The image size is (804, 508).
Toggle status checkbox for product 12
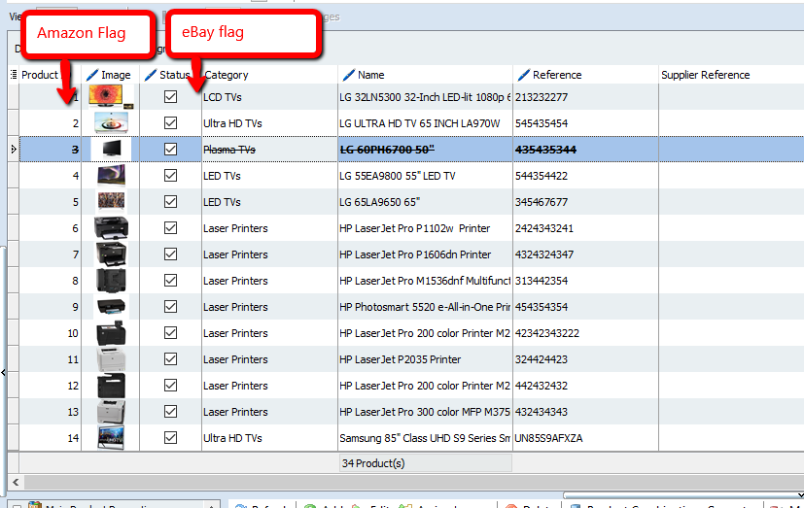[x=171, y=385]
